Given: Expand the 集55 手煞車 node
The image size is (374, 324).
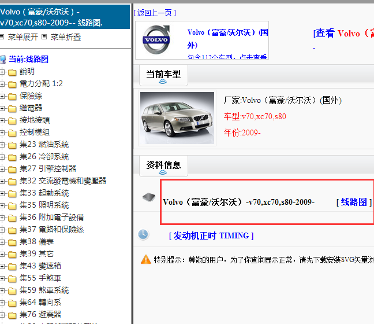Looking at the screenshot, I should (2, 278).
